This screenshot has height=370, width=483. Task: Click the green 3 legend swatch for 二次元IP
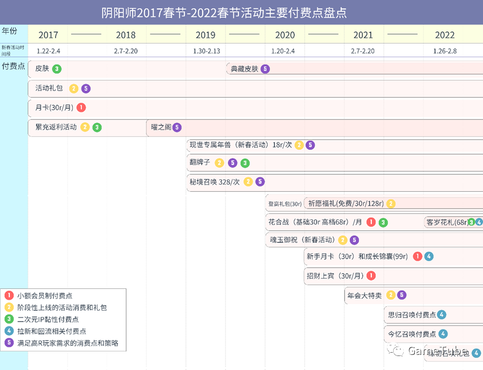pyautogui.click(x=9, y=319)
